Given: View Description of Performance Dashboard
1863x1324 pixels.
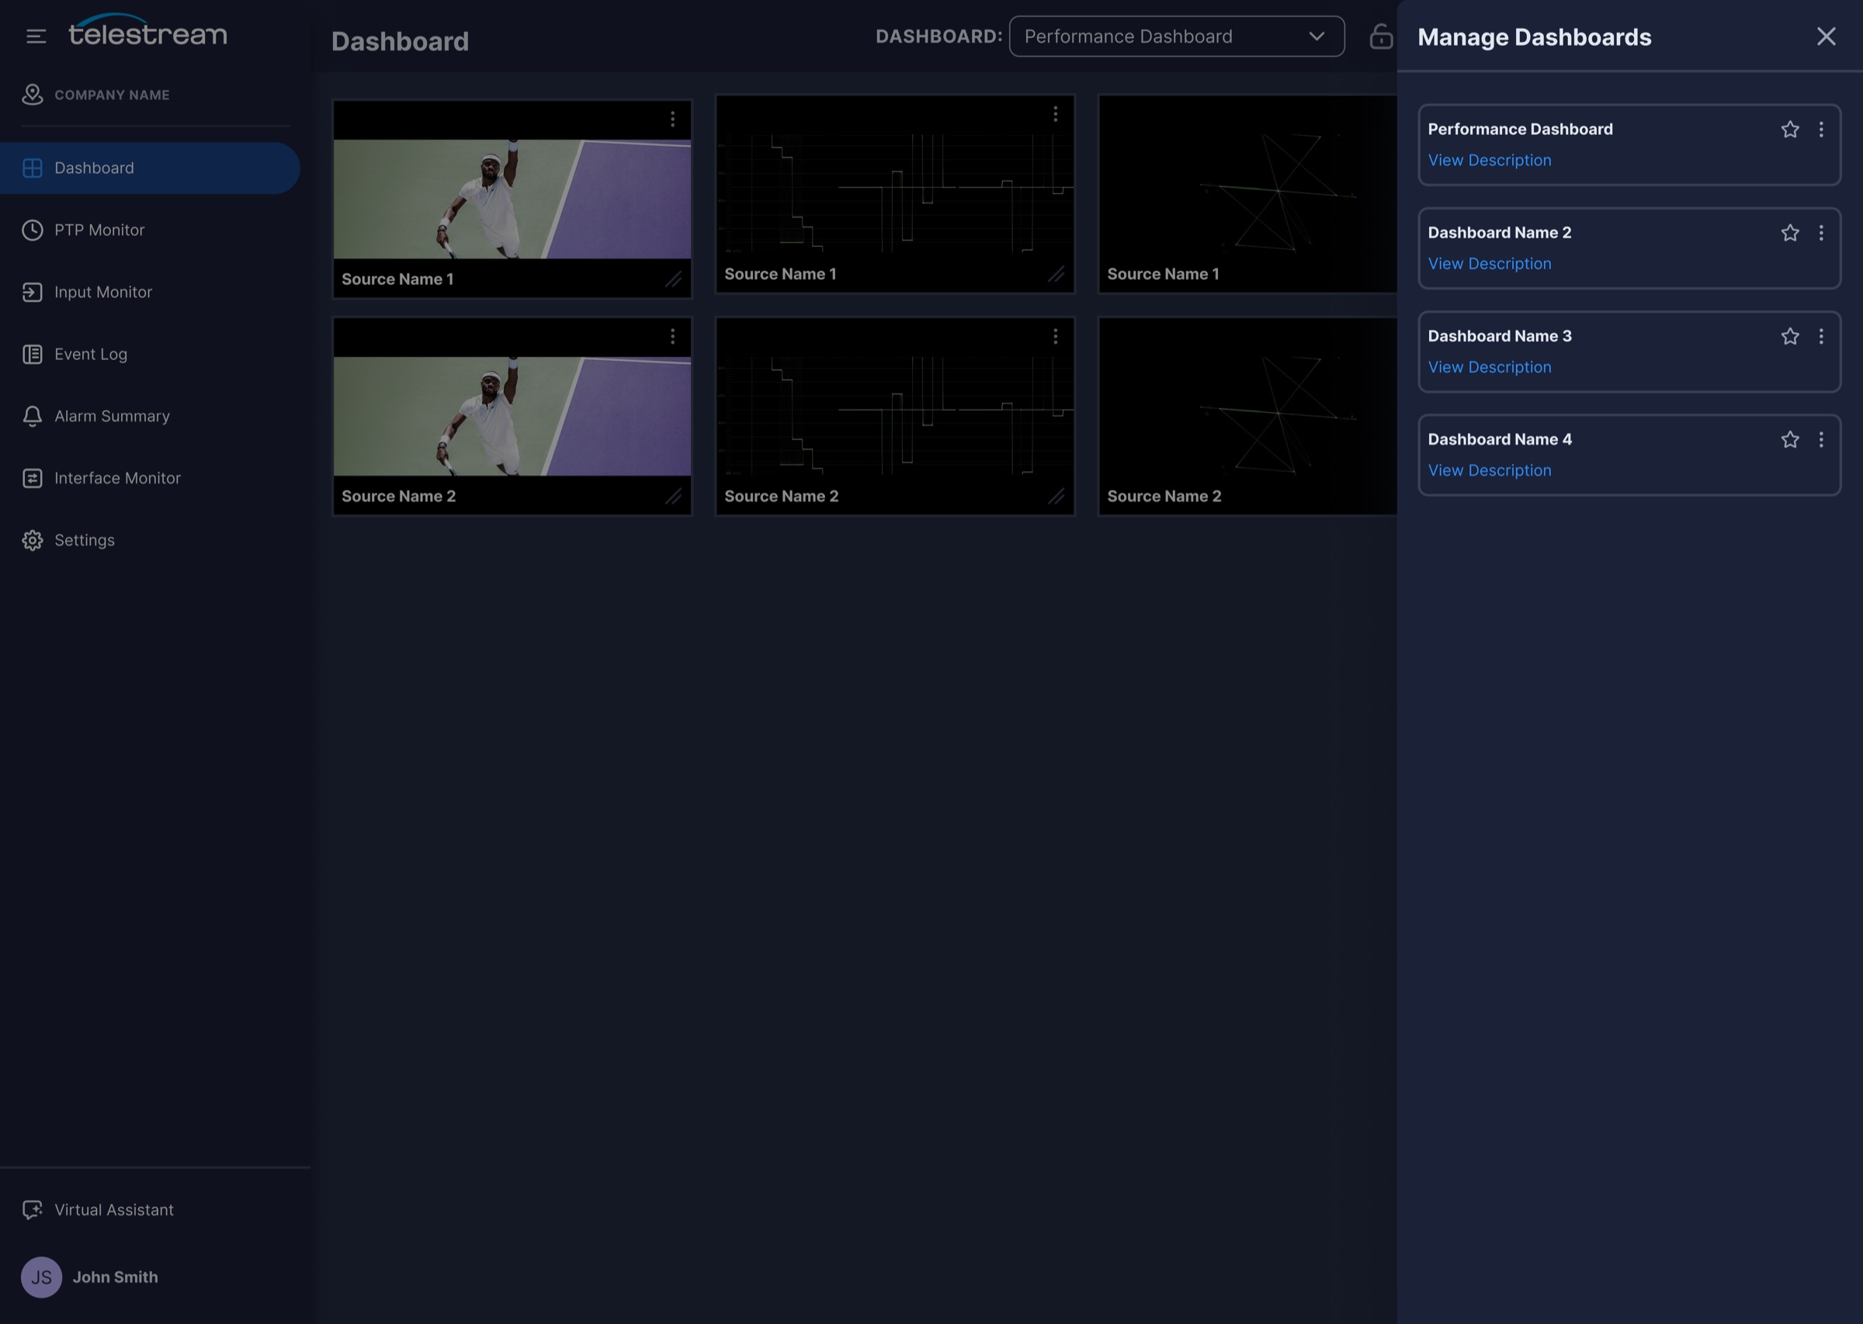Looking at the screenshot, I should click(x=1490, y=161).
